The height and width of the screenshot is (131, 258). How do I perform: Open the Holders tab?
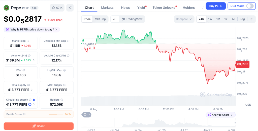coord(189,8)
